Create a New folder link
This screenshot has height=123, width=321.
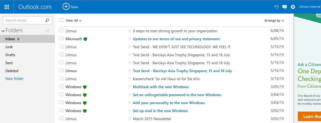14,79
